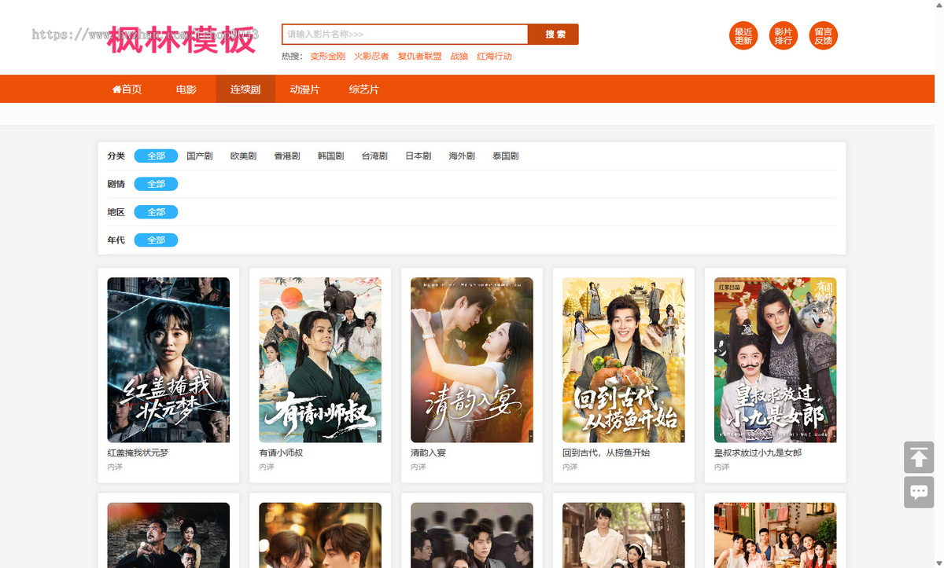Search hot keyword 复仇者联盟
This screenshot has width=944, height=568.
(419, 57)
